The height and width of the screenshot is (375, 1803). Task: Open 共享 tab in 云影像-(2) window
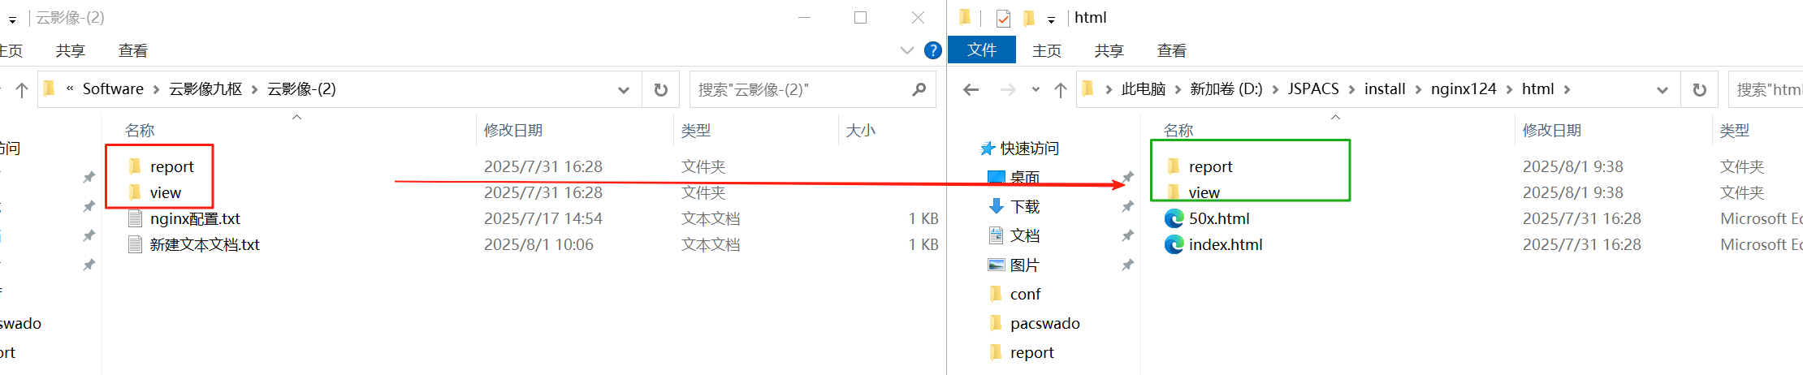pos(70,50)
